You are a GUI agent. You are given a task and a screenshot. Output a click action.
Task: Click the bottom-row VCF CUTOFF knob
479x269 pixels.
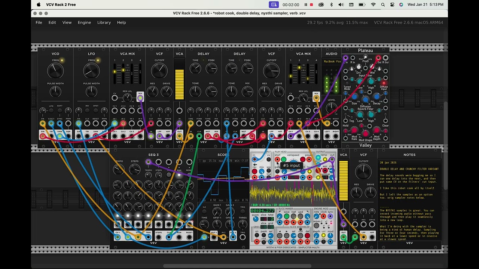click(363, 171)
